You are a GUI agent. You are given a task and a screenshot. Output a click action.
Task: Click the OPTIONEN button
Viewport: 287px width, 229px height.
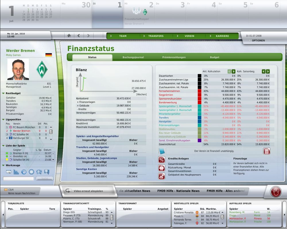258,40
